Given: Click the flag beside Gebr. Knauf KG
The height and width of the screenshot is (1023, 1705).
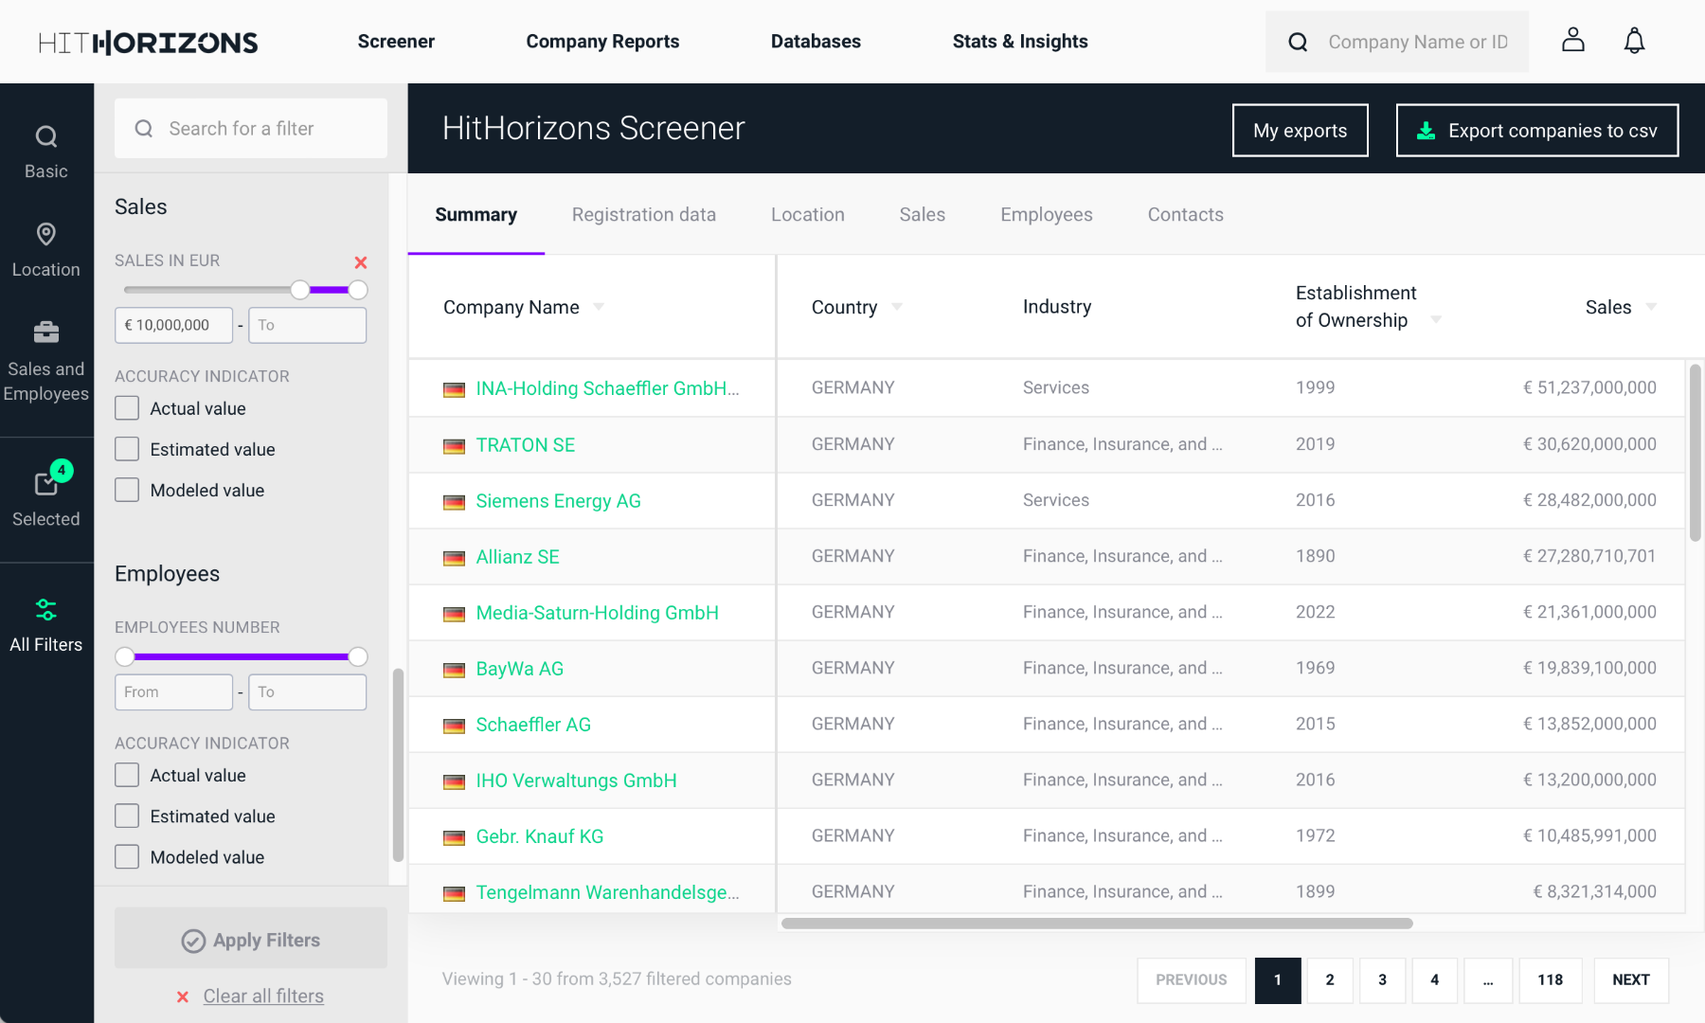Looking at the screenshot, I should click(x=455, y=837).
